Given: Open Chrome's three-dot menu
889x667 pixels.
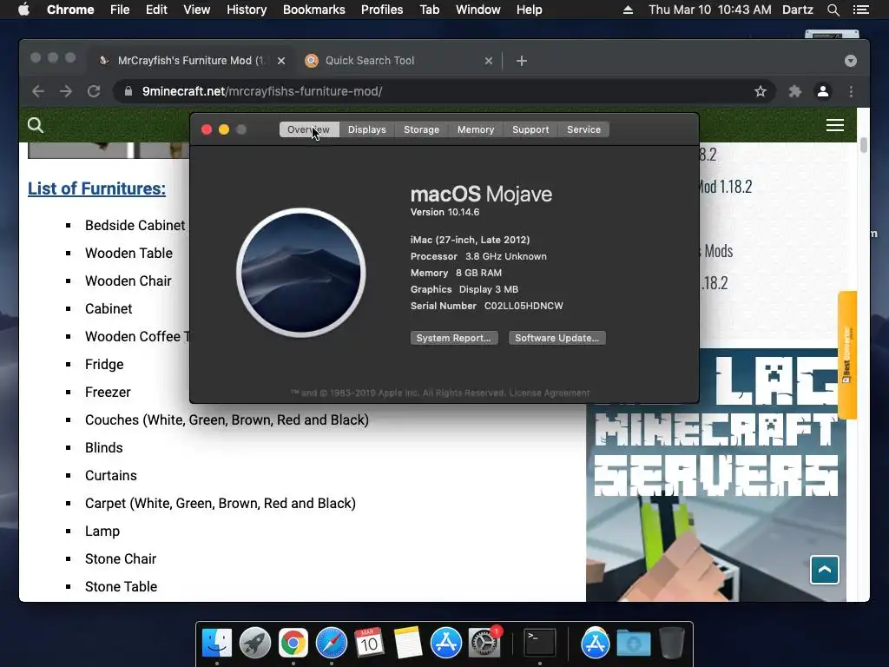Looking at the screenshot, I should tap(851, 91).
